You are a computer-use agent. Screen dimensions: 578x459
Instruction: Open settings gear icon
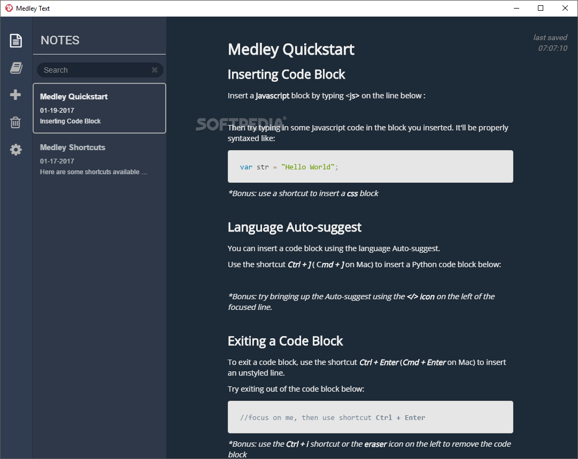(16, 150)
